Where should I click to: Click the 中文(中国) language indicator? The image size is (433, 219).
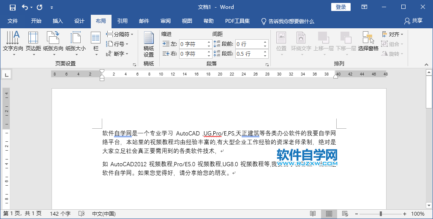click(104, 214)
